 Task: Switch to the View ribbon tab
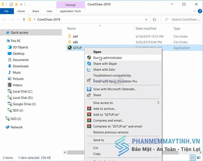[x=49, y=11]
